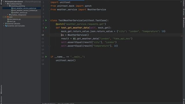Image resolution: width=185 pixels, height=104 pixels.
Task: Click the "temperature" key on line 13
Action: point(101,46)
